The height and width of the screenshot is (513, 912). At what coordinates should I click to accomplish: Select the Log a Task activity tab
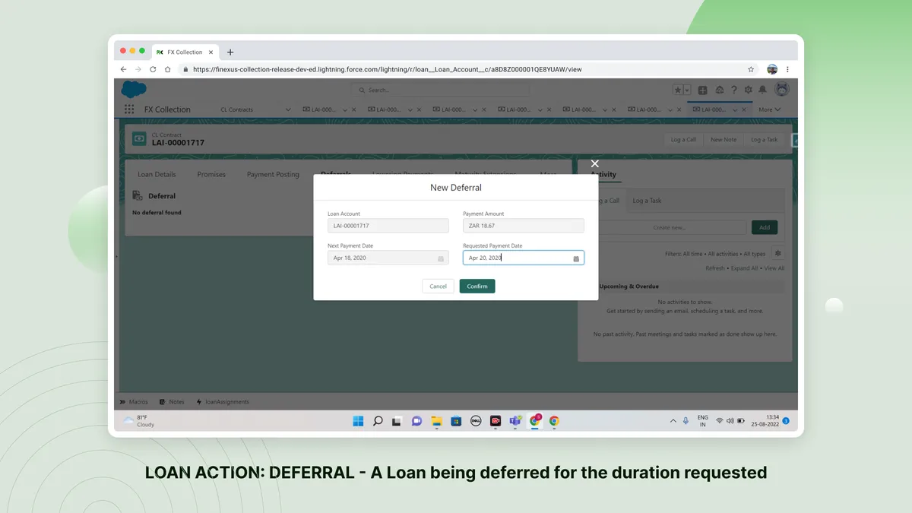click(x=648, y=201)
